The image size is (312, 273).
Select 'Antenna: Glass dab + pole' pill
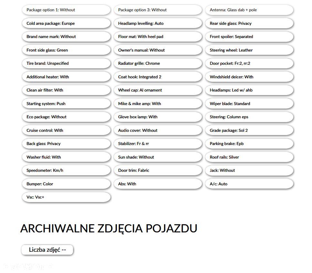pos(249,10)
